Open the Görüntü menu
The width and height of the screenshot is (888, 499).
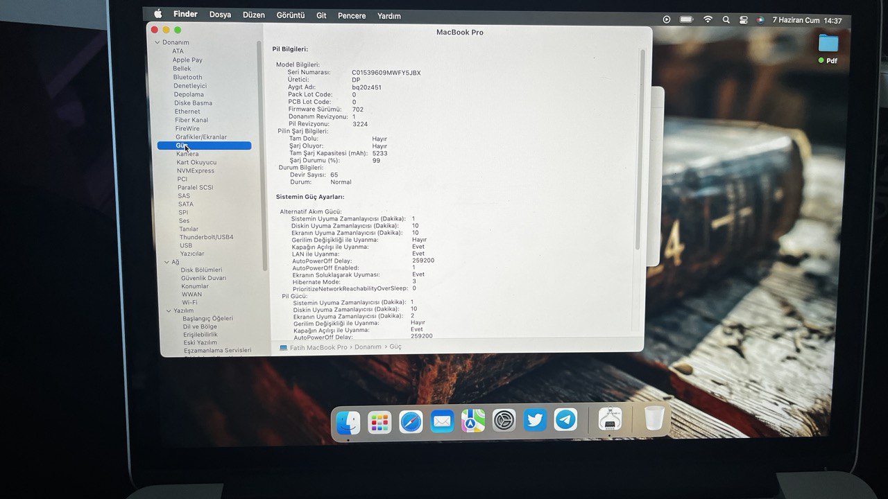[291, 15]
